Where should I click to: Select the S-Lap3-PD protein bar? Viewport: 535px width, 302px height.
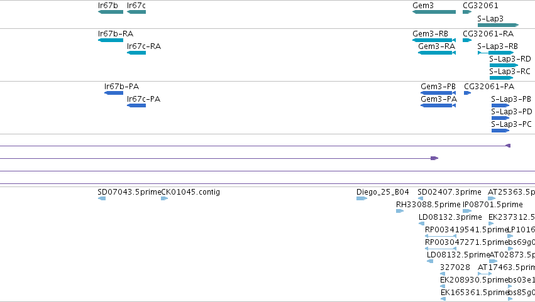coord(500,118)
